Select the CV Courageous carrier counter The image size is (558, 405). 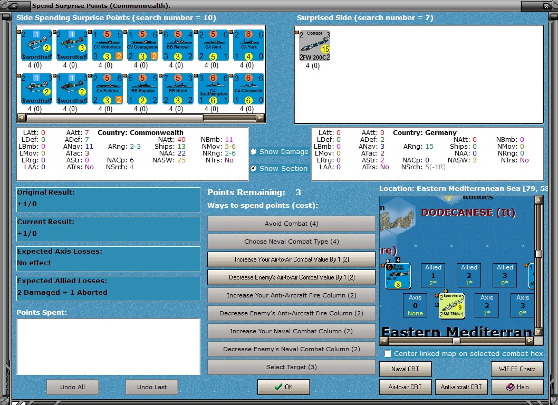(142, 45)
